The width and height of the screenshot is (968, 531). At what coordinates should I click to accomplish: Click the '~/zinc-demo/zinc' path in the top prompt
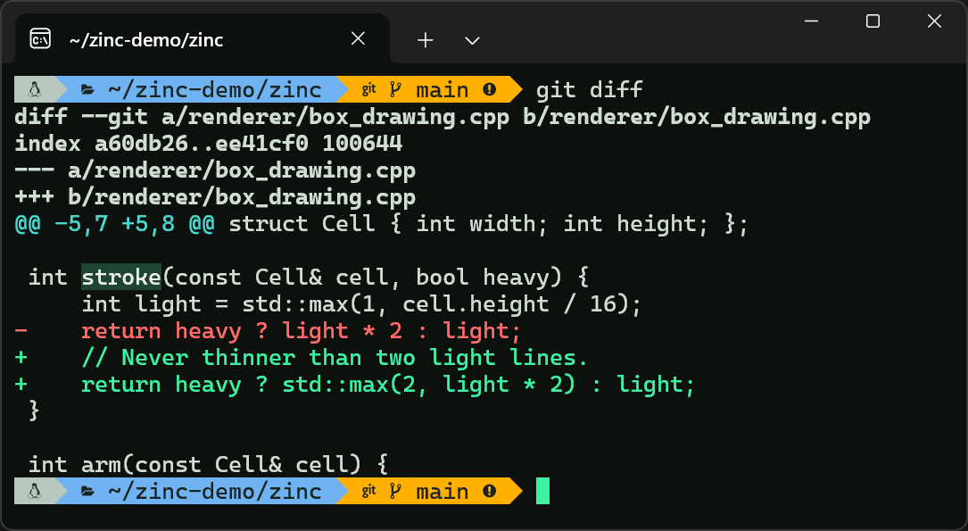pos(215,90)
